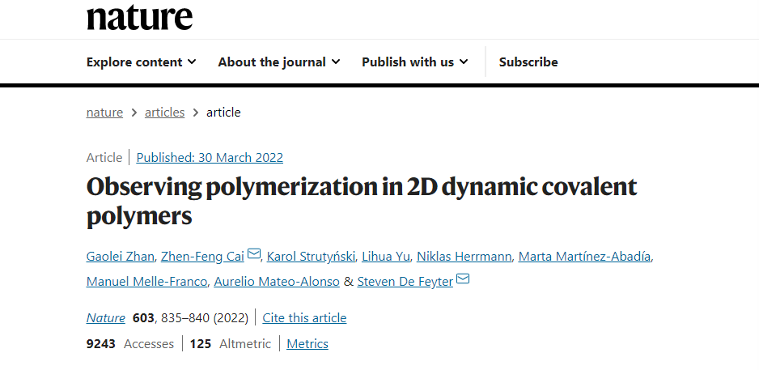Open author Gaolei Zhan's profile
This screenshot has width=759, height=370.
(x=120, y=256)
